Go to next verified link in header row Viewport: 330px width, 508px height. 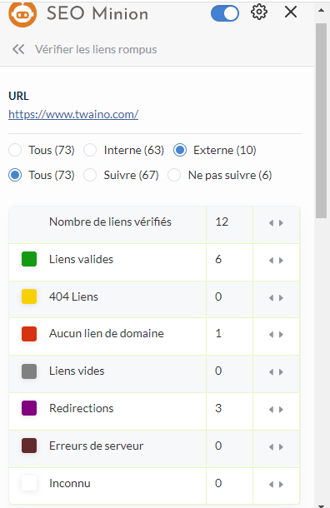click(x=281, y=223)
